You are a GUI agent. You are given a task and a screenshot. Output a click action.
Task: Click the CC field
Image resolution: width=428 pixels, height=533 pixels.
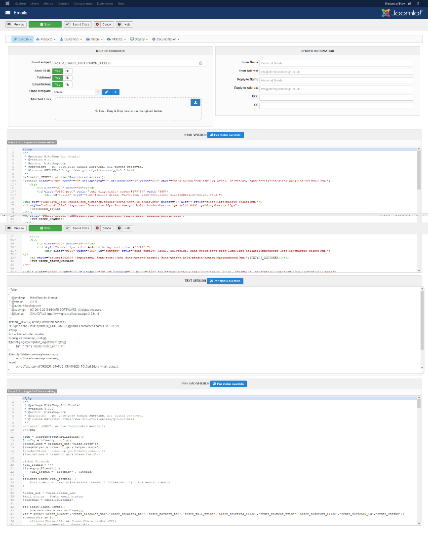tap(336, 106)
